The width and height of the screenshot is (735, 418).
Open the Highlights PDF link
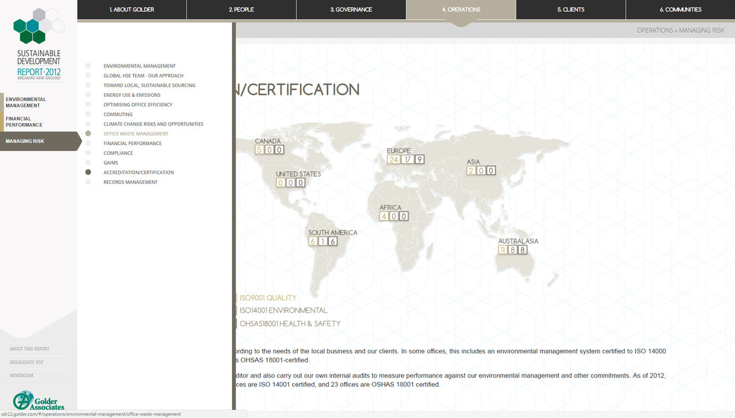(x=26, y=362)
